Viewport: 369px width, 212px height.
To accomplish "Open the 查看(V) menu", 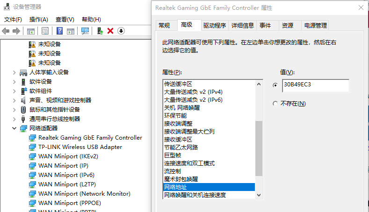I will pyautogui.click(x=65, y=20).
